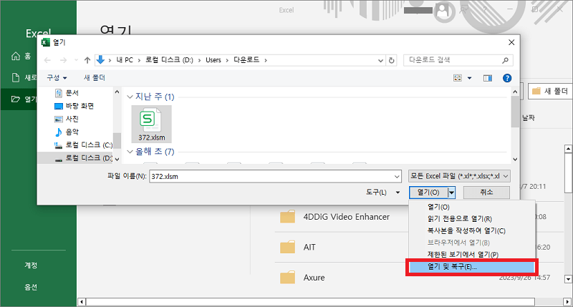The height and width of the screenshot is (307, 573).
Task: Open the 모든 Excel 파일 file type dropdown
Action: pyautogui.click(x=459, y=176)
